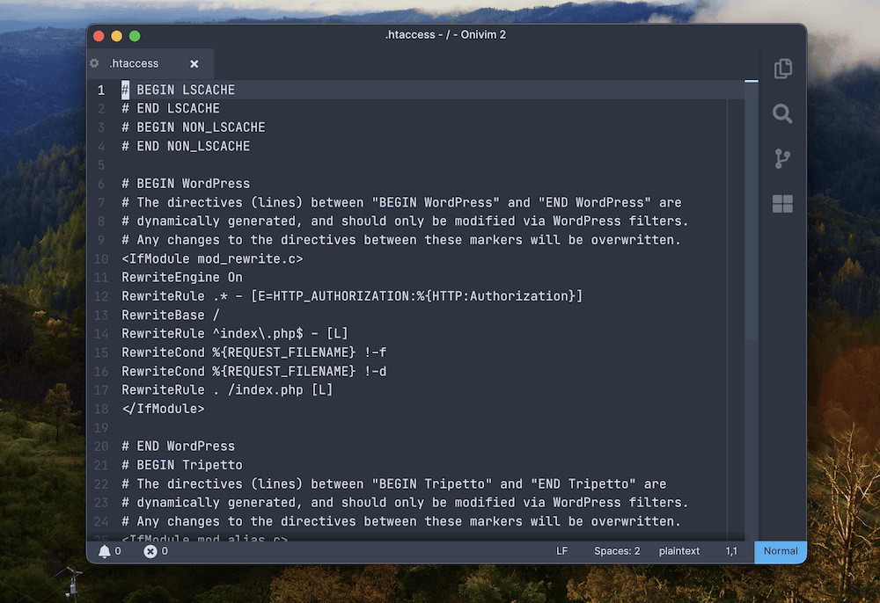Click the "# BEGIN WordPress" comment line
Image resolution: width=880 pixels, height=603 pixels.
click(x=186, y=184)
